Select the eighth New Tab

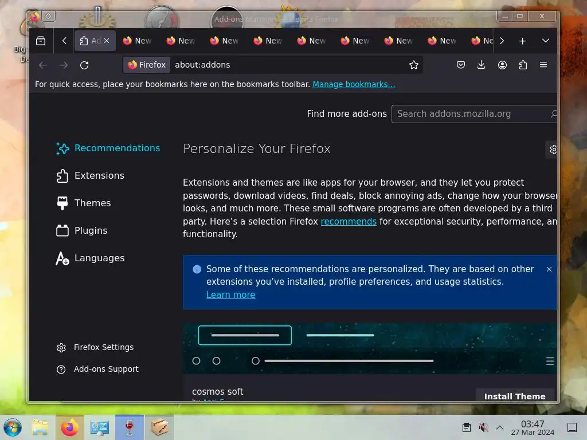(442, 41)
